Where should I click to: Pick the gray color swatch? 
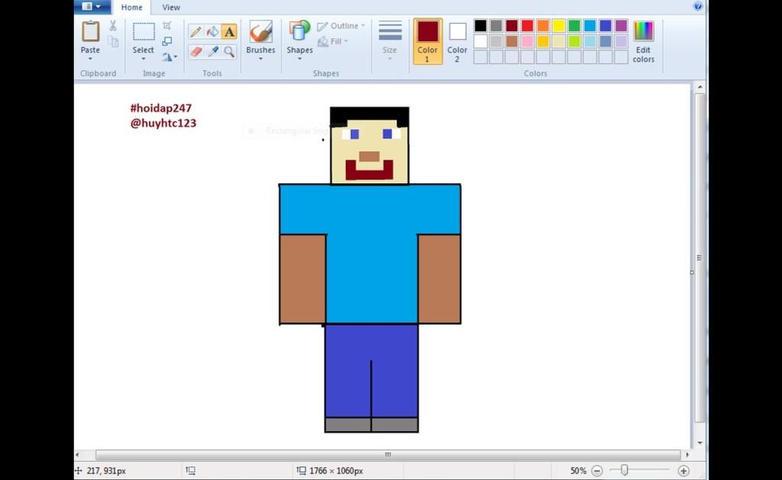496,25
